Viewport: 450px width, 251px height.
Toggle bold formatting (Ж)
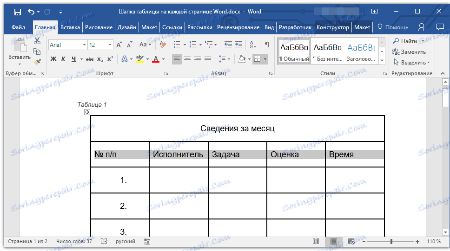point(53,59)
